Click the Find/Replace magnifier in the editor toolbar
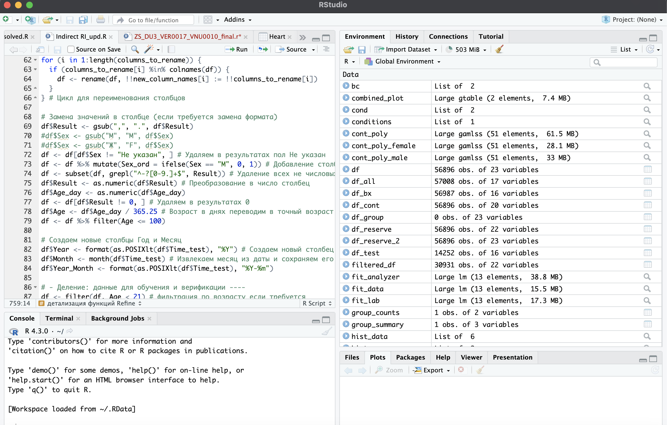This screenshot has height=425, width=667. pos(135,49)
